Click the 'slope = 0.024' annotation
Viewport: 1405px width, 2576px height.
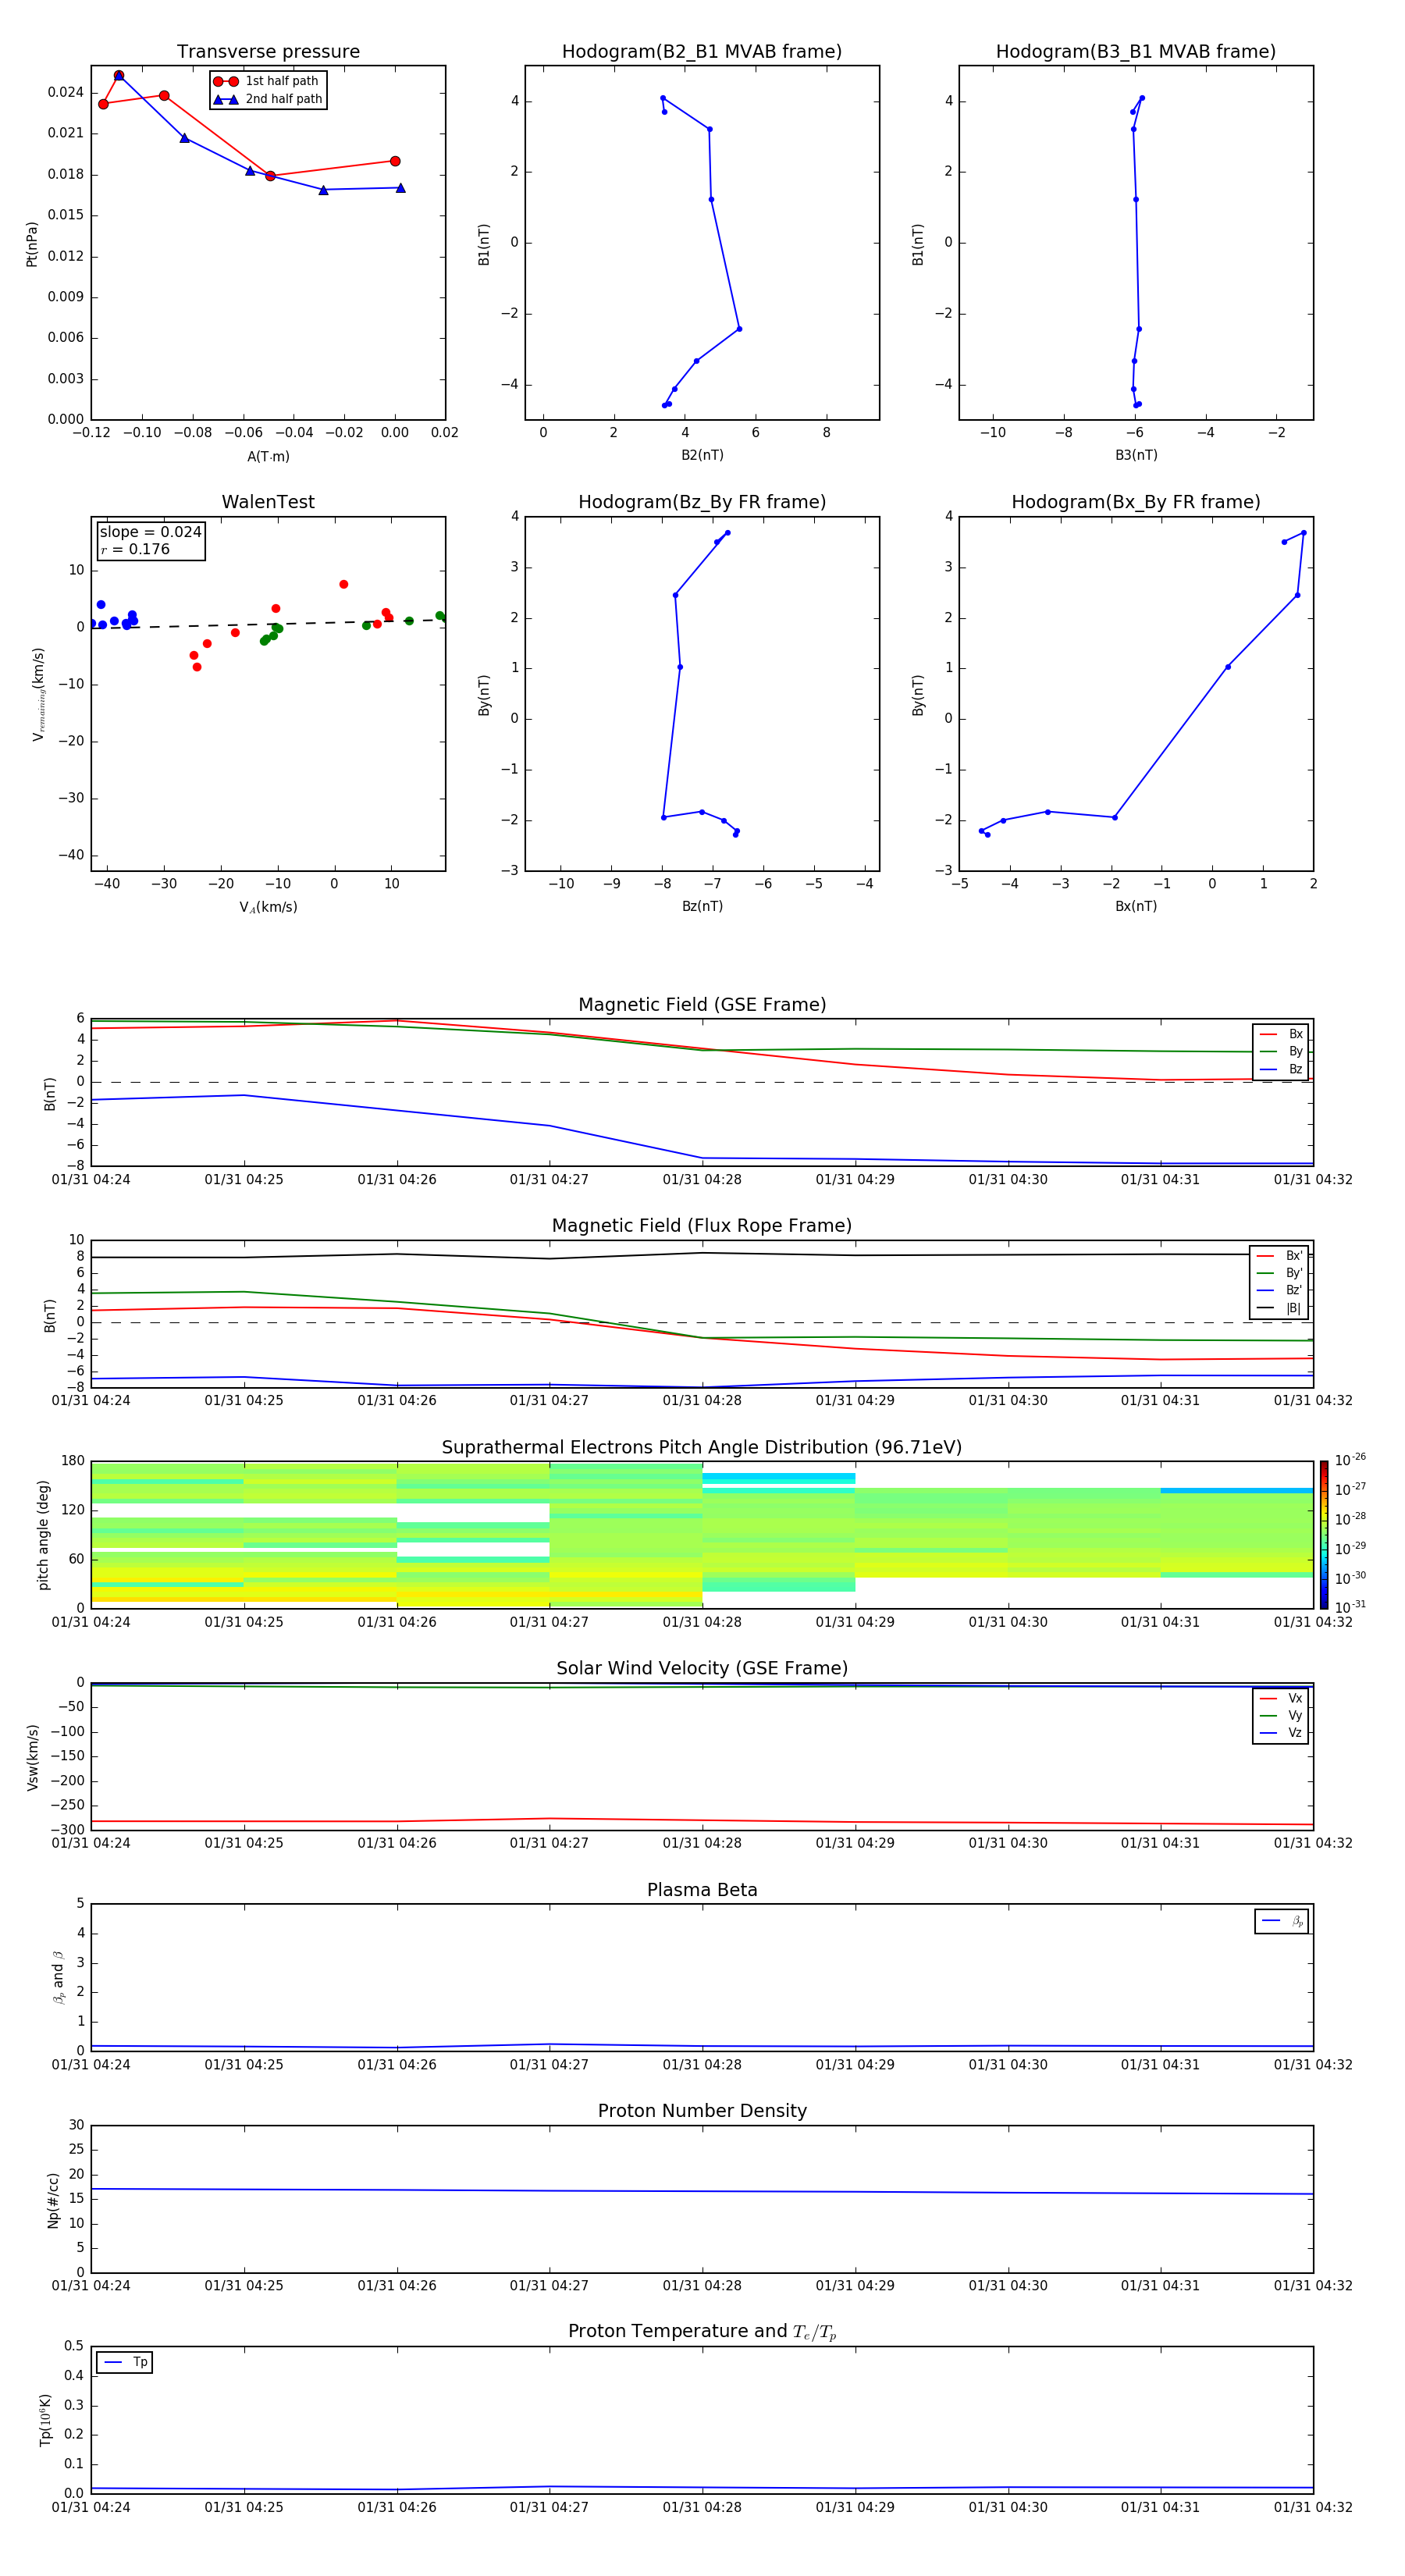pos(151,532)
